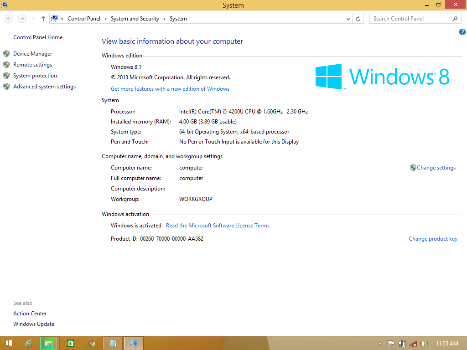Open Windows Store from the taskbar
This screenshot has width=467, height=350.
point(71,343)
